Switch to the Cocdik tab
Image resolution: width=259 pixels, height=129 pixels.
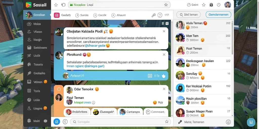(x=100, y=15)
